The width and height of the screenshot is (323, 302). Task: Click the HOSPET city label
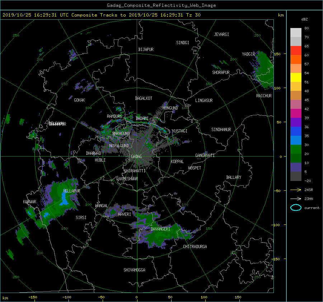[195, 168]
